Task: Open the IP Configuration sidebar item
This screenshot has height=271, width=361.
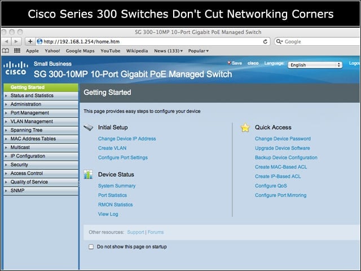Action: point(41,156)
